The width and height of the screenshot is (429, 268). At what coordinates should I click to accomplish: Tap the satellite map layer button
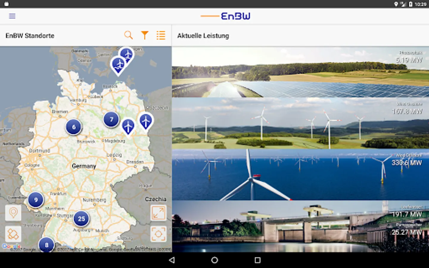pos(13,234)
